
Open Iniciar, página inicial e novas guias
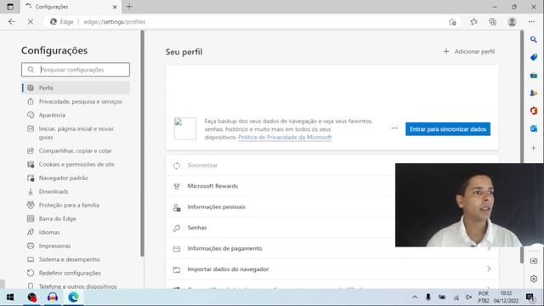(76, 133)
